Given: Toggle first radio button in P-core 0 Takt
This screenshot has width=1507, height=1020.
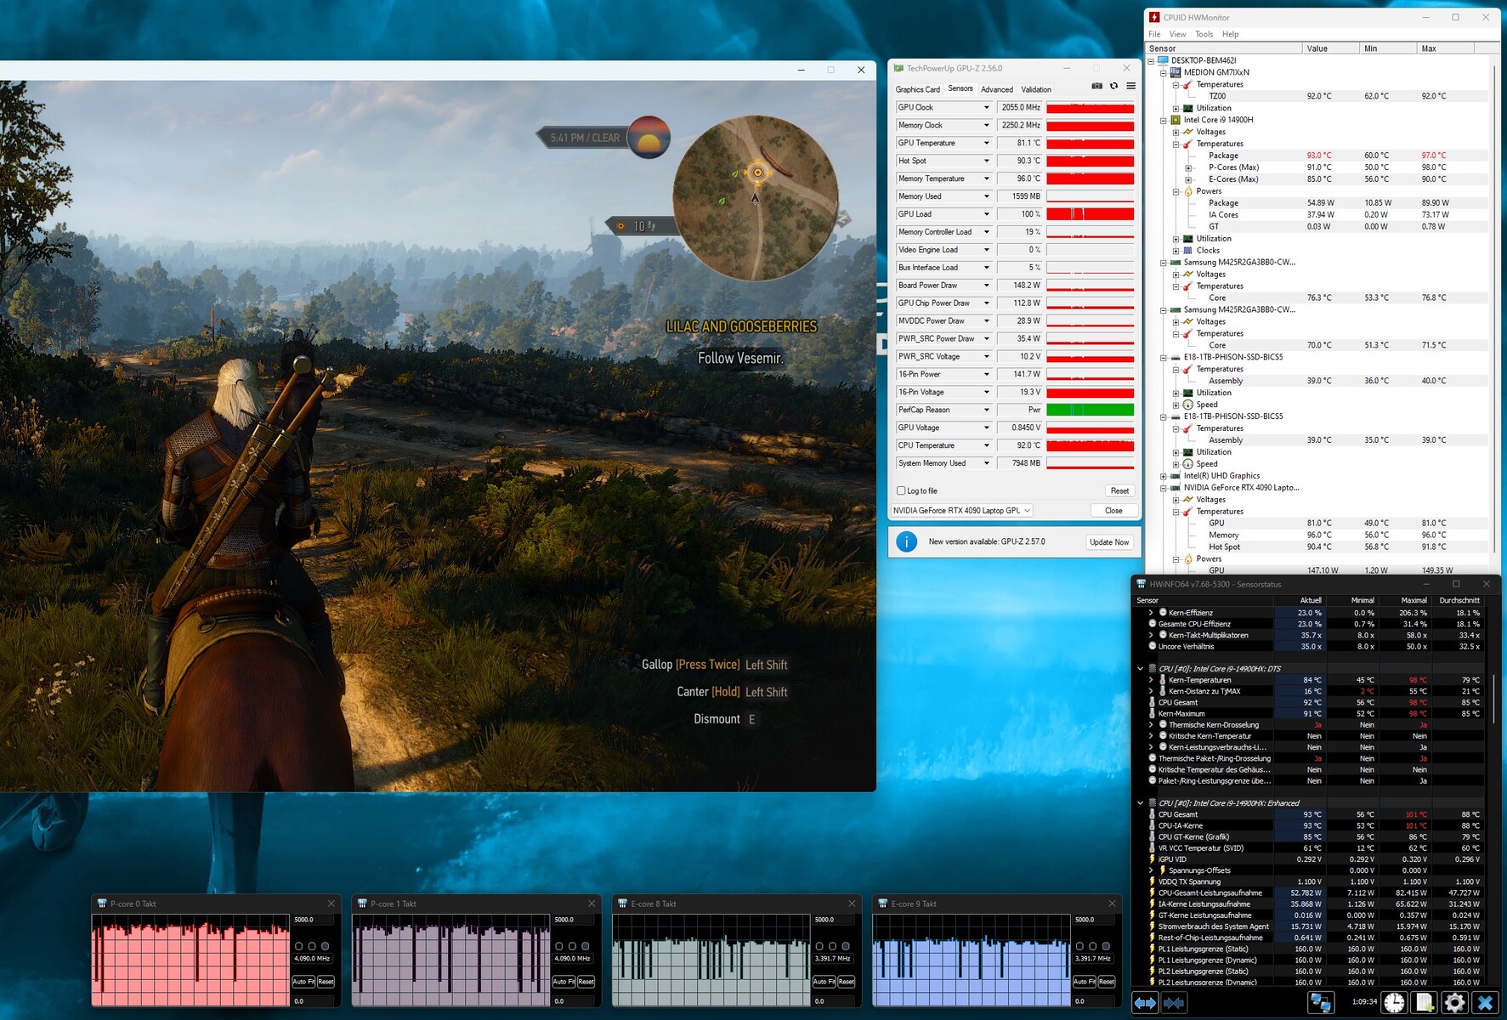Looking at the screenshot, I should pyautogui.click(x=298, y=946).
